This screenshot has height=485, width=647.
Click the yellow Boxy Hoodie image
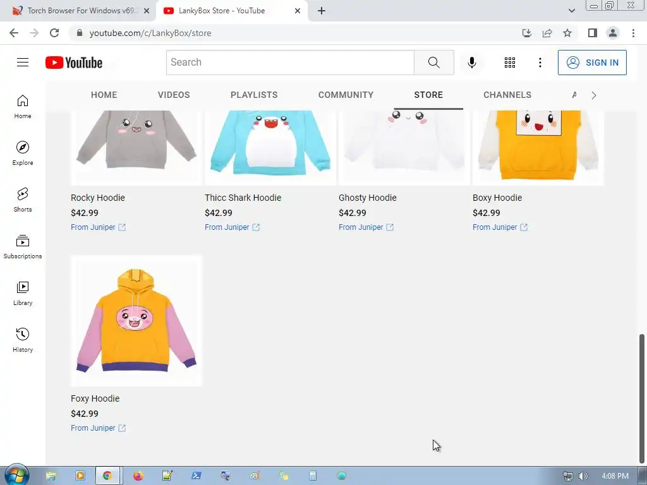pyautogui.click(x=538, y=148)
